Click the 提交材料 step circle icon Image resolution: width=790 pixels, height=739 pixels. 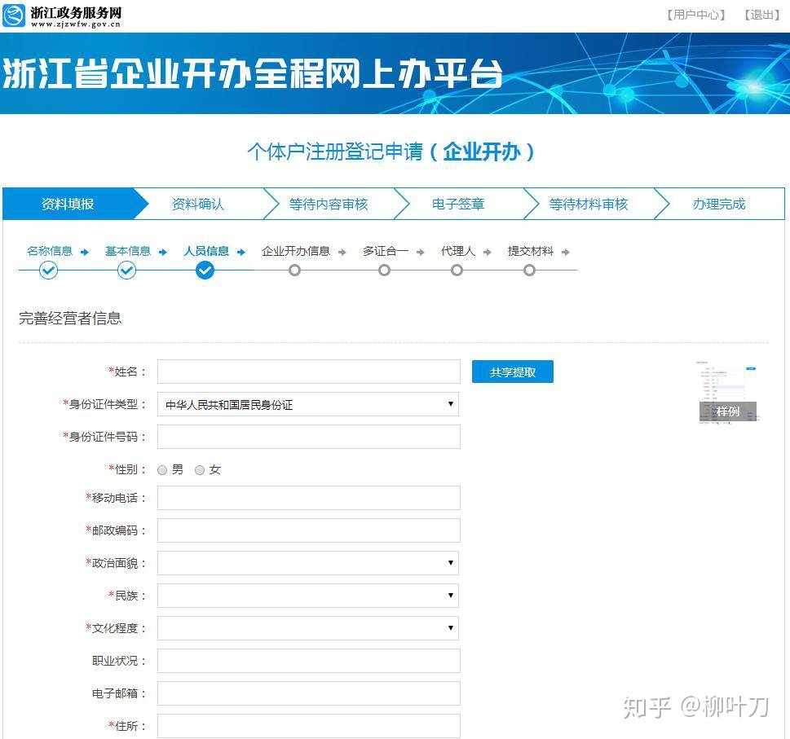[529, 270]
